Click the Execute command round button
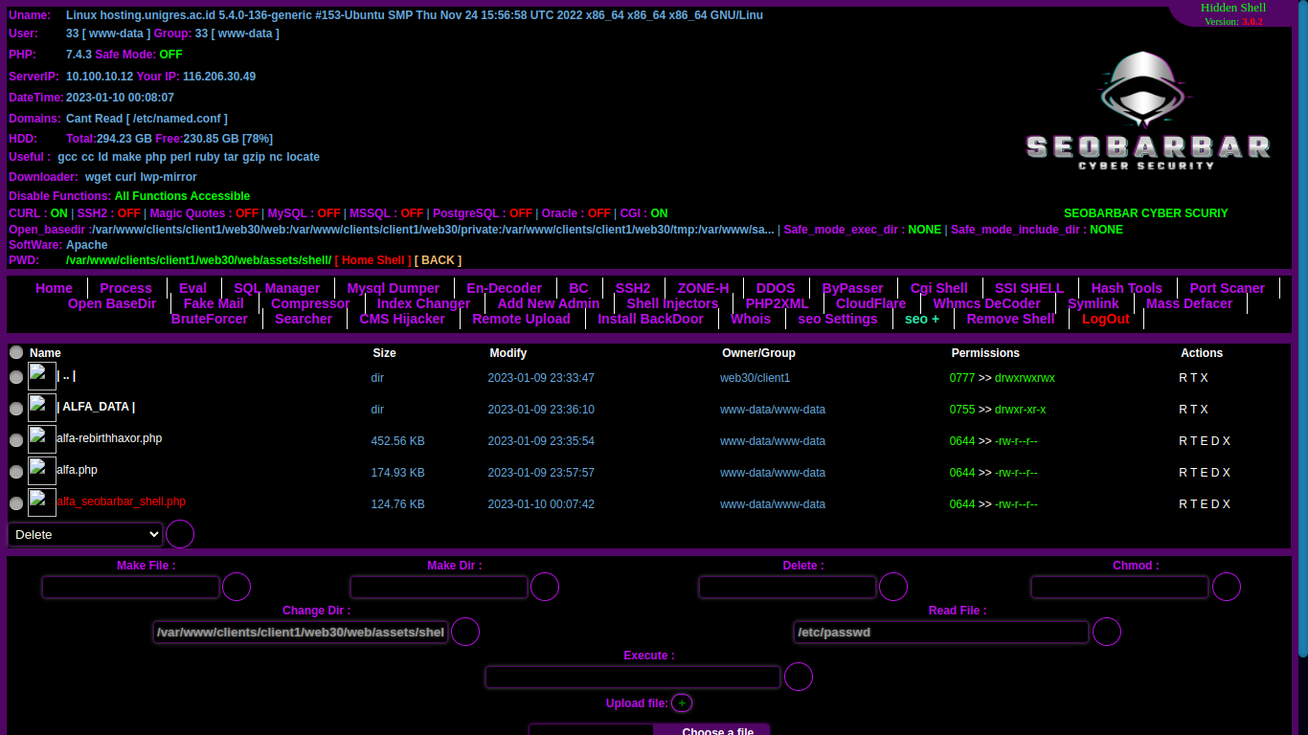 point(799,677)
